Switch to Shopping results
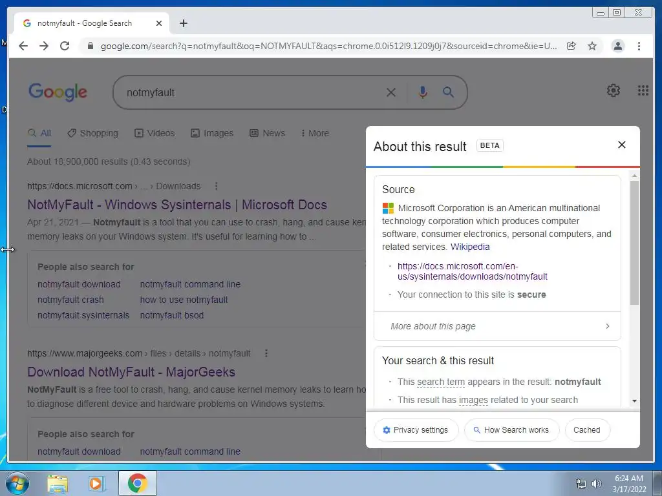 (93, 133)
